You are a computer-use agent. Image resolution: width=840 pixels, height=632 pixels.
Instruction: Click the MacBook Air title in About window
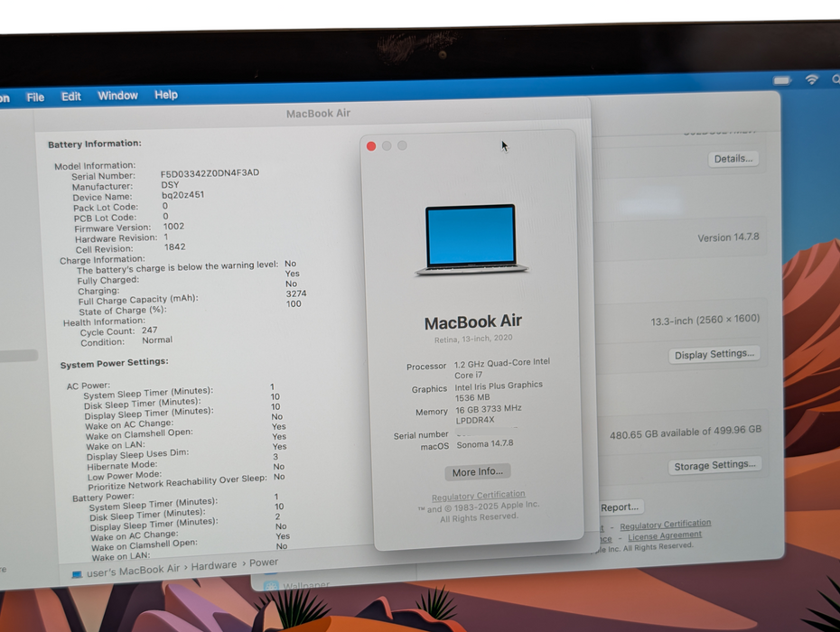pos(473,322)
